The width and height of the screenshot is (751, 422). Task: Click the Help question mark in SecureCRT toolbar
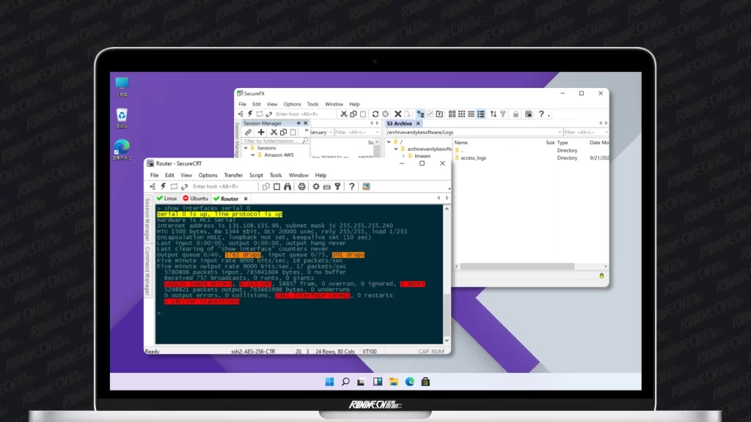point(352,187)
